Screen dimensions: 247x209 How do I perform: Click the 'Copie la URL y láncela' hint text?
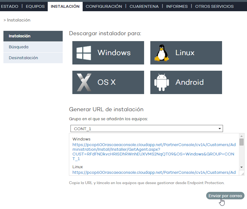pyautogui.click(x=147, y=183)
